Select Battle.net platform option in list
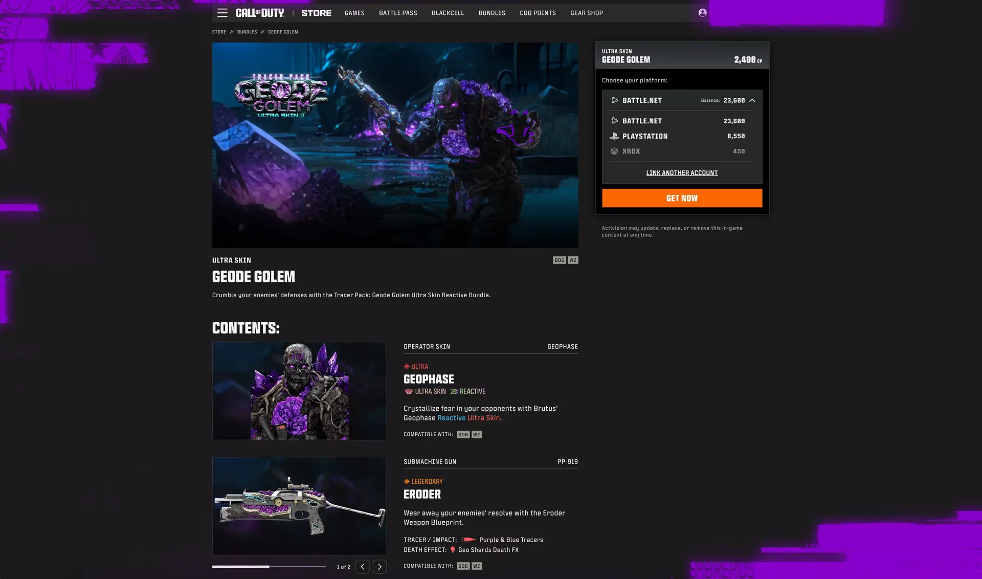Screen dimensions: 982x579 pyautogui.click(x=682, y=121)
